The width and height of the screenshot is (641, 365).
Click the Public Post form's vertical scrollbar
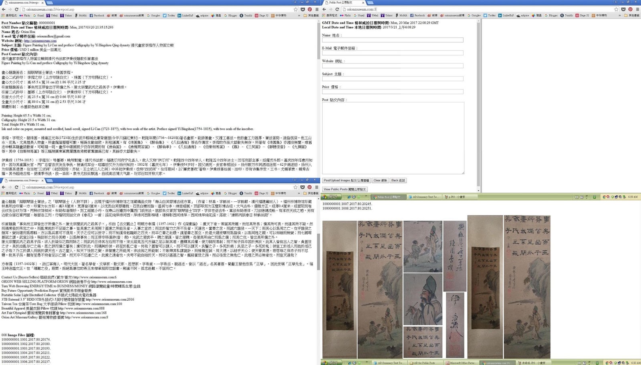point(478,106)
